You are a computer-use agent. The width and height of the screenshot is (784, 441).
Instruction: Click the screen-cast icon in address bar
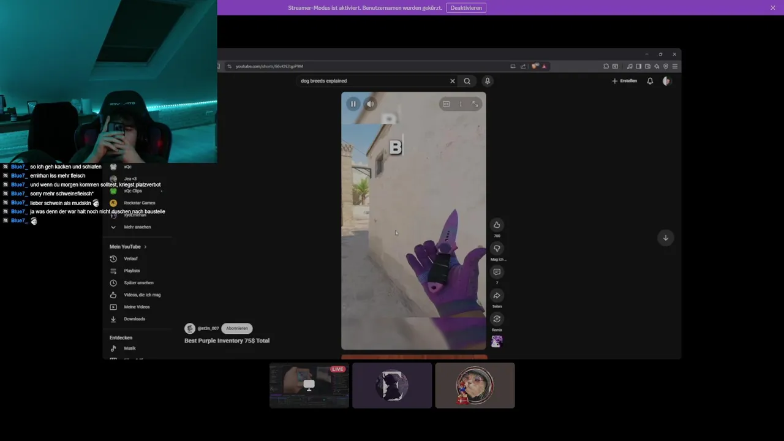pyautogui.click(x=513, y=66)
